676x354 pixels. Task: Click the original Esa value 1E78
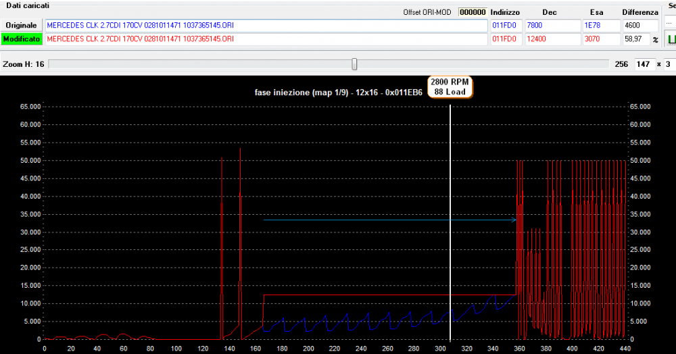pyautogui.click(x=600, y=25)
